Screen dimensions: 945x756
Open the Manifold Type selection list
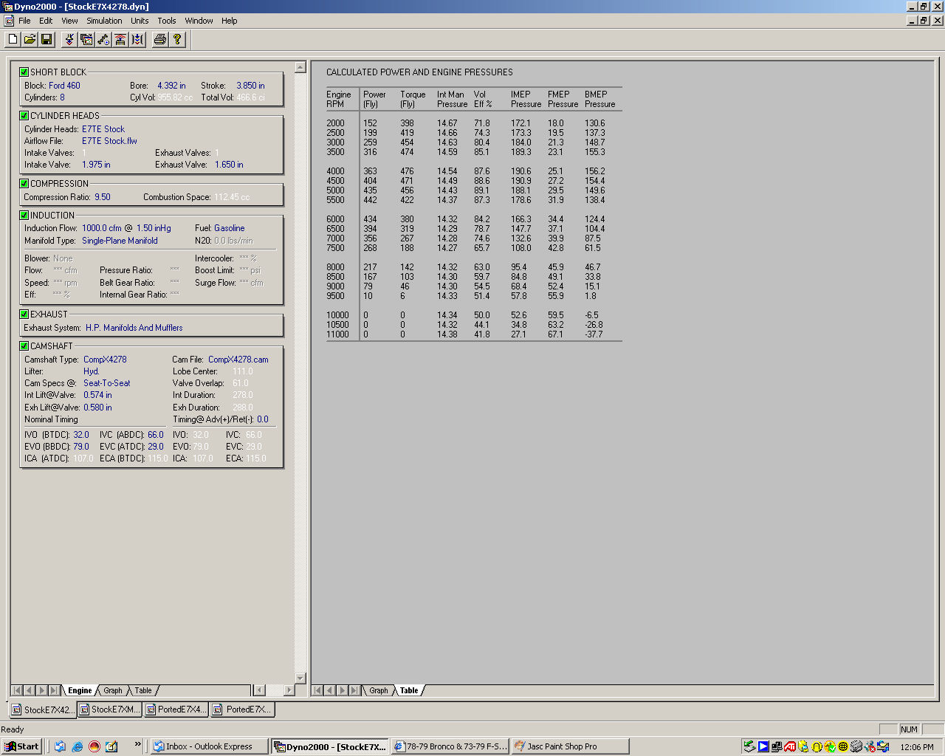120,241
